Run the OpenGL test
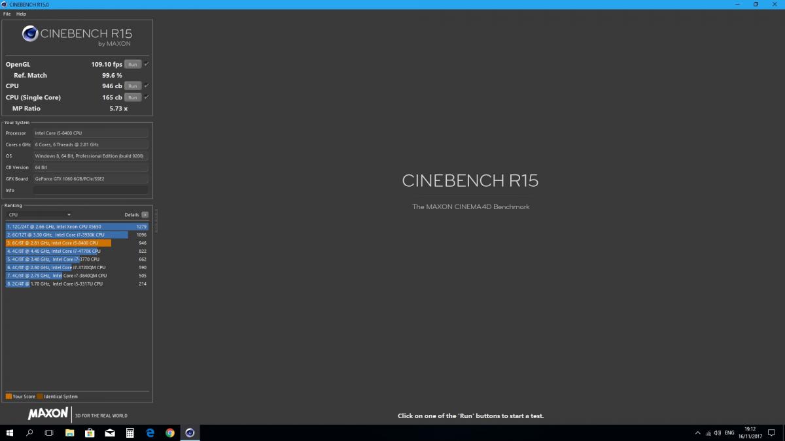Viewport: 785px width, 441px height. tap(133, 64)
